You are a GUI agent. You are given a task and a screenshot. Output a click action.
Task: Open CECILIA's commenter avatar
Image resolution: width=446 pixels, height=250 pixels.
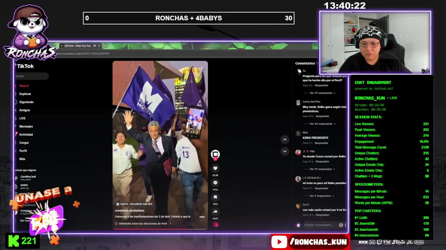(298, 179)
